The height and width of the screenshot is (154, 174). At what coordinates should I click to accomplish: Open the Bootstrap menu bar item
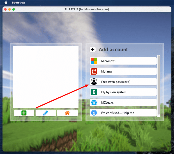coord(18,3)
